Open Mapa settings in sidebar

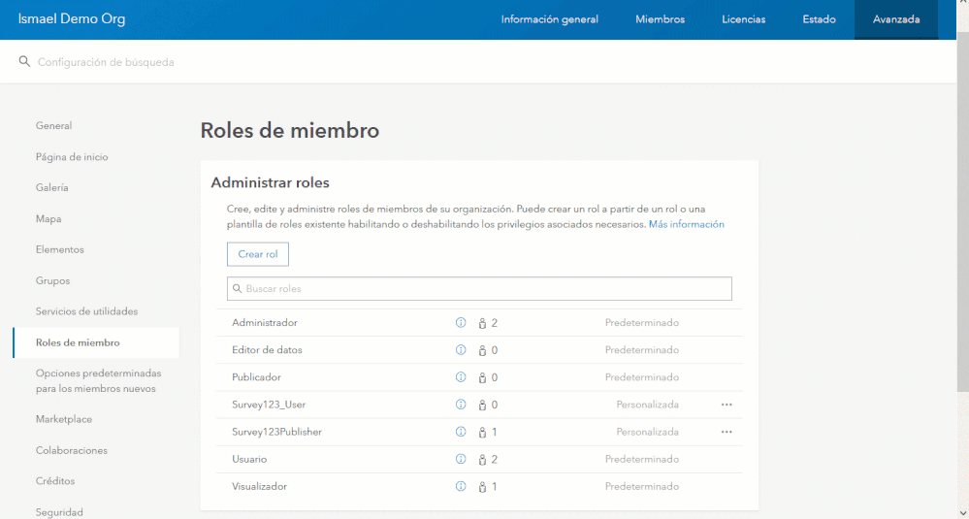48,218
